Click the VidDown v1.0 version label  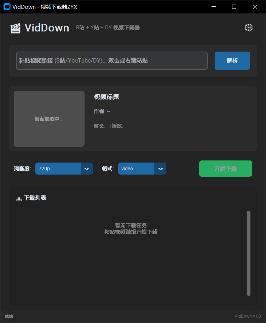tap(248, 316)
